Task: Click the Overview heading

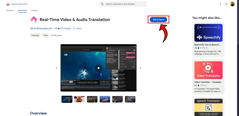Action: [x=38, y=113]
